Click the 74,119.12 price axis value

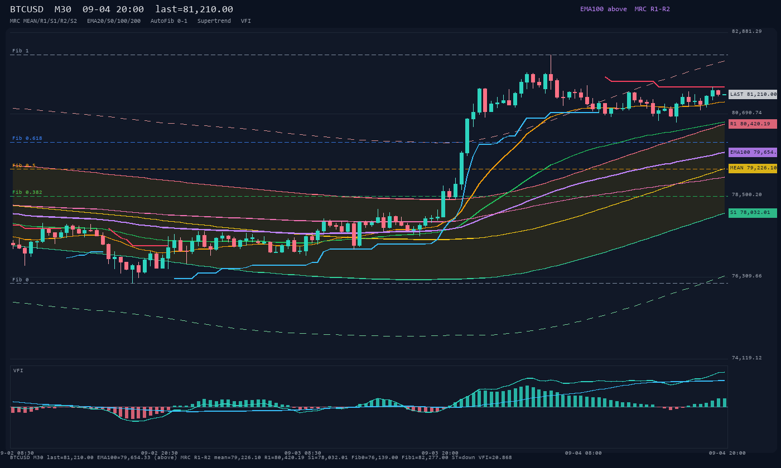click(746, 358)
